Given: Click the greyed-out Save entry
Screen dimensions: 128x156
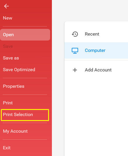Looking at the screenshot, I should (x=8, y=46).
